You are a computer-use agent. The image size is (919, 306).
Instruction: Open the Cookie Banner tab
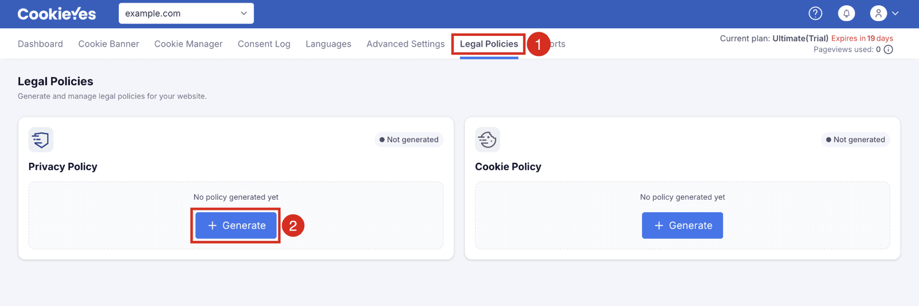109,44
